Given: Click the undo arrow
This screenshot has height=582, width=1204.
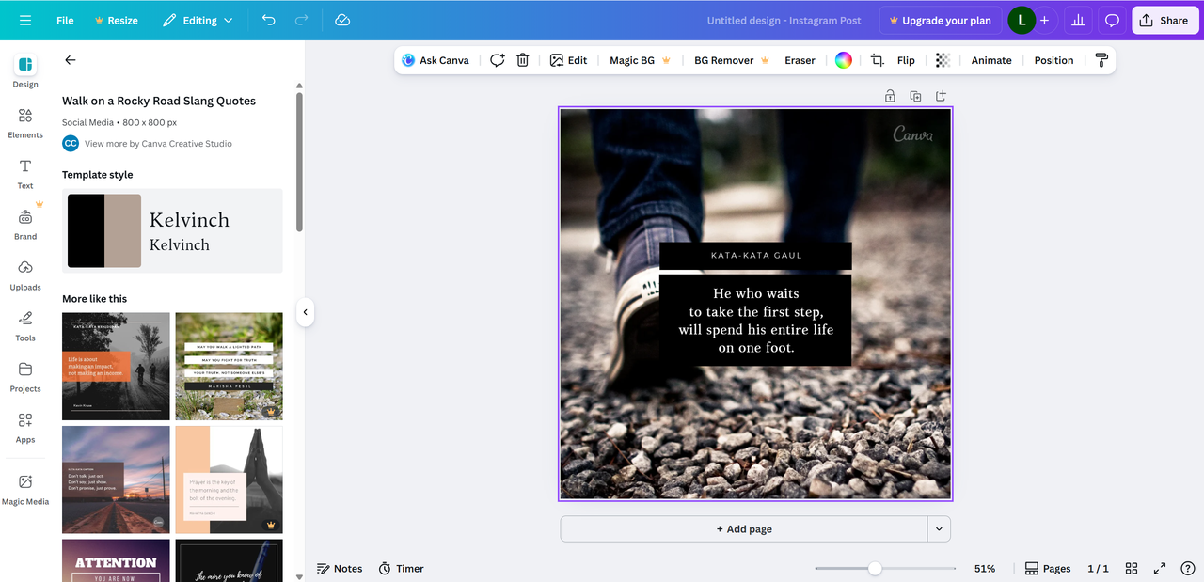Looking at the screenshot, I should tap(269, 20).
